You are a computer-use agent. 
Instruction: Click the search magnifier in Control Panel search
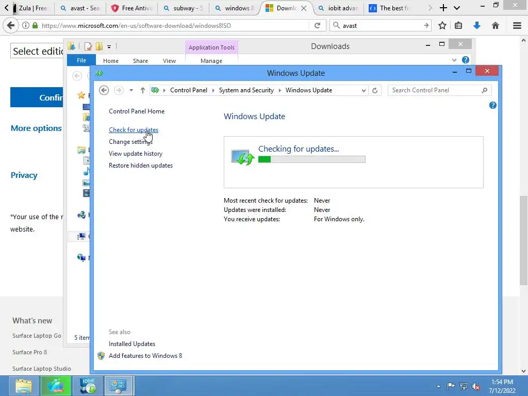tap(485, 90)
